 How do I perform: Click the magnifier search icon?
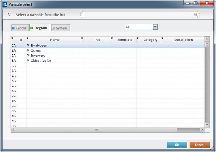click(196, 14)
